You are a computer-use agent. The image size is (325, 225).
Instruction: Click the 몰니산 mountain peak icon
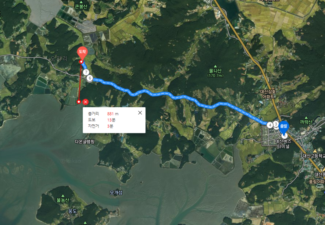pos(215,66)
